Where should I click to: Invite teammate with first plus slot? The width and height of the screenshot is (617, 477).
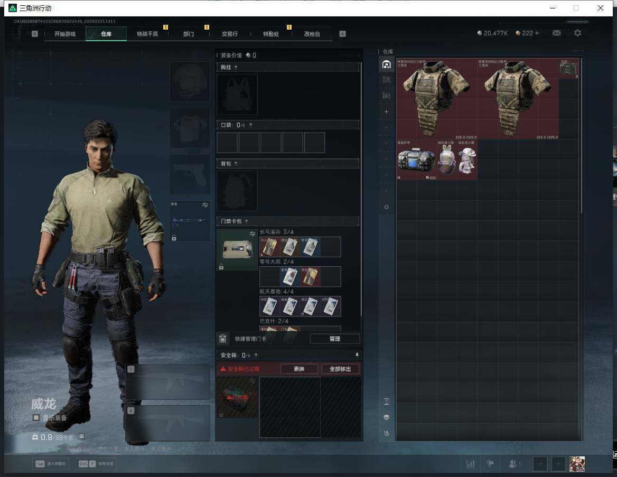click(x=540, y=464)
